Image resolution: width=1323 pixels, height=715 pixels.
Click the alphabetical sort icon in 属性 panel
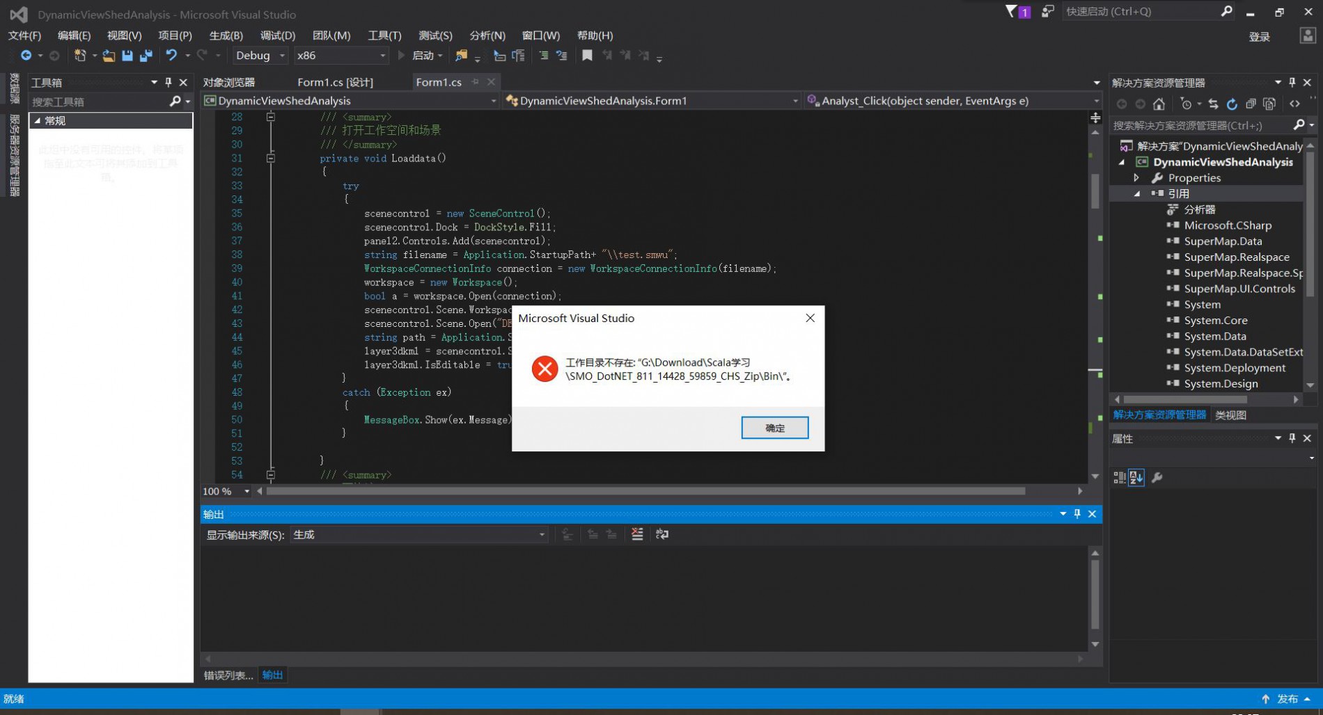(1136, 478)
